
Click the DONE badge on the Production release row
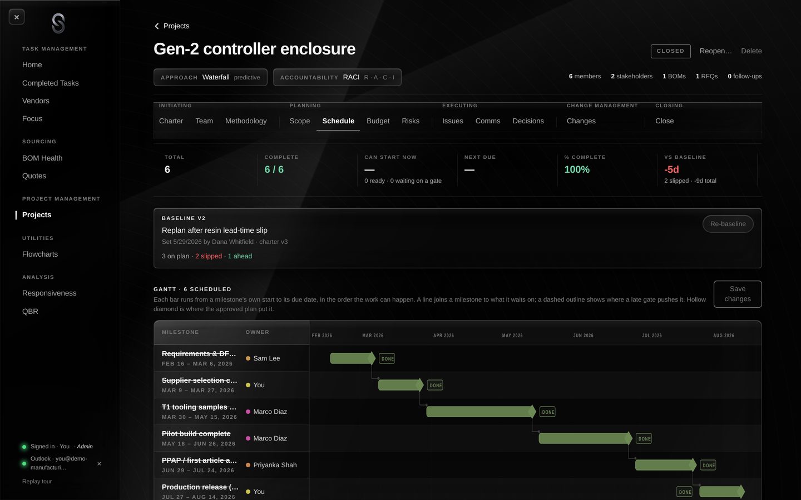point(685,492)
